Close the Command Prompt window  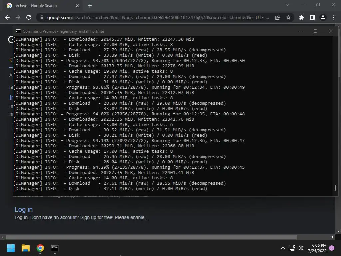point(331,31)
